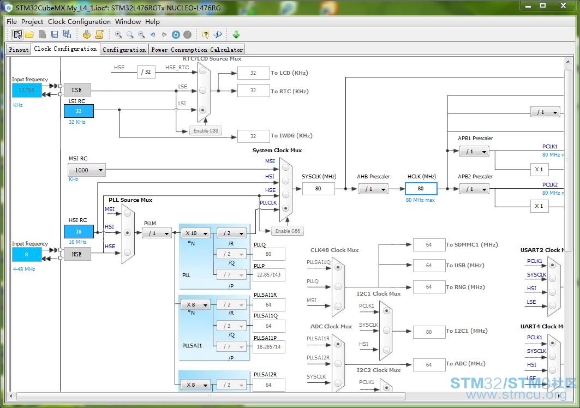Image resolution: width=580 pixels, height=408 pixels.
Task: Click the New Project toolbar icon
Action: pyautogui.click(x=17, y=34)
